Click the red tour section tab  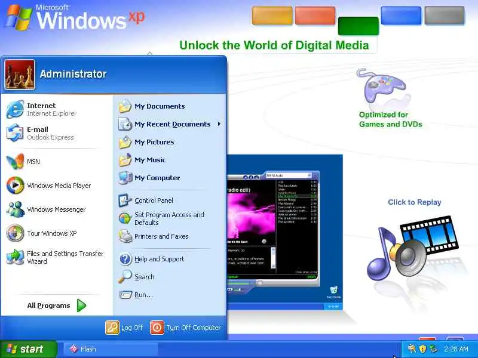coord(315,16)
